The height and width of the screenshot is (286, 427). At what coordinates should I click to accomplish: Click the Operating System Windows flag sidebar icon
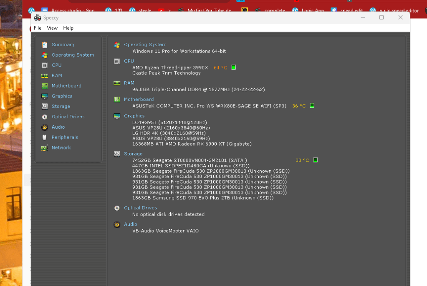[x=45, y=55]
